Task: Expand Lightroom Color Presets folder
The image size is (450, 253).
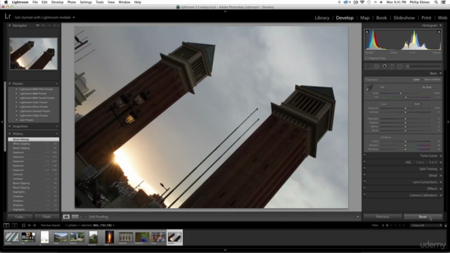Action: (x=16, y=103)
